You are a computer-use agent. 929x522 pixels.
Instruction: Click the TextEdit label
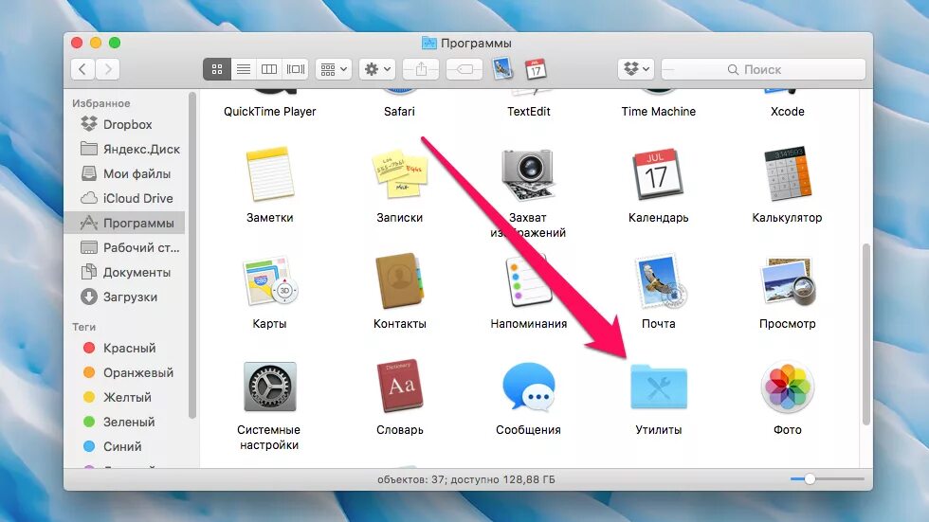(529, 111)
